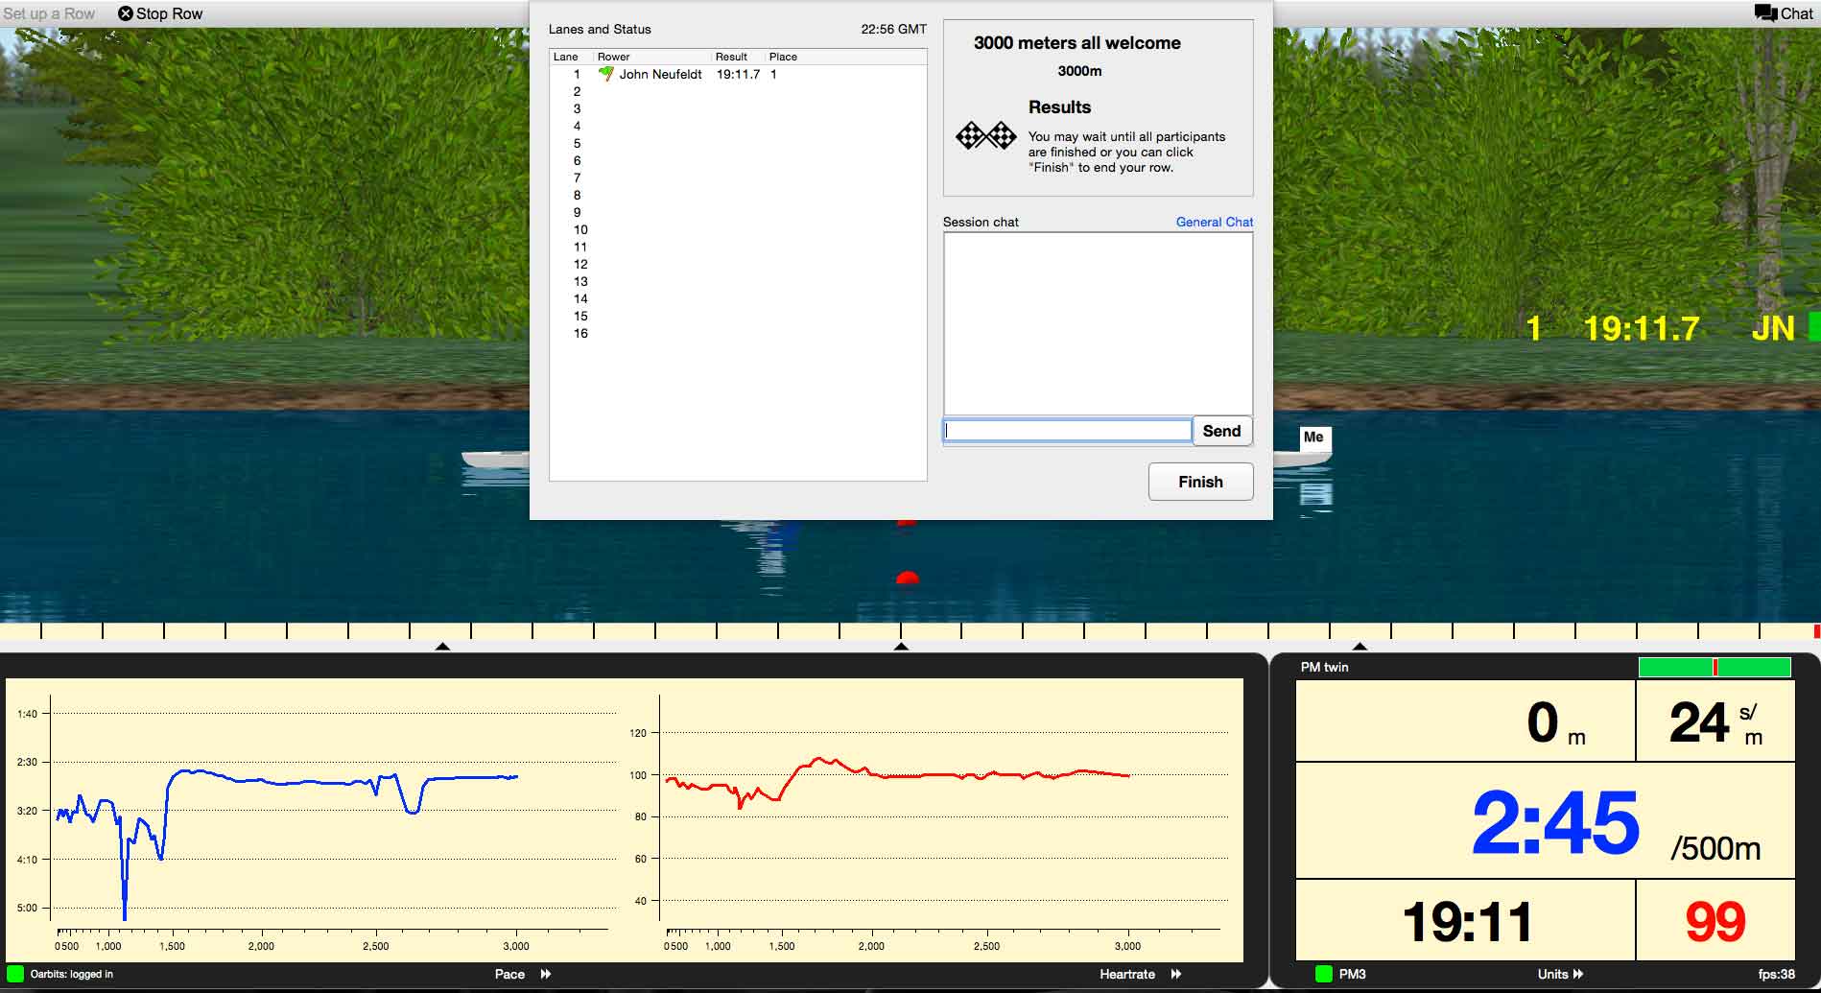Click the right course marker triangle
Image resolution: width=1821 pixels, height=993 pixels.
point(1360,647)
